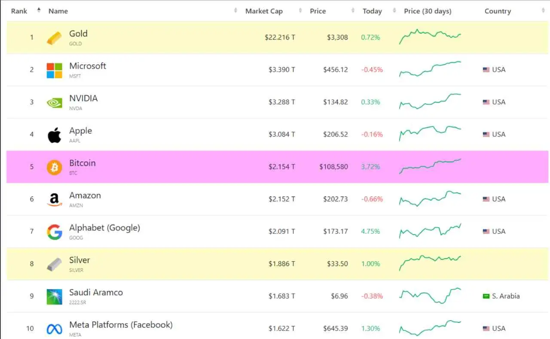Sort by Today using its sort arrows

point(394,10)
